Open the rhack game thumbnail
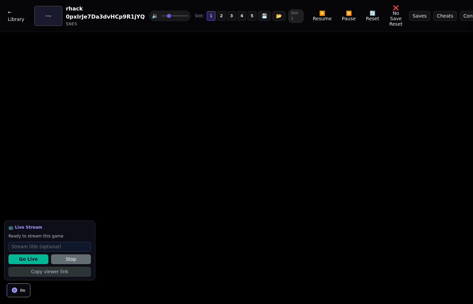This screenshot has width=473, height=304. click(x=48, y=16)
